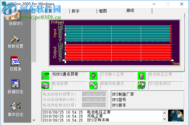Click the 关闭系统倒数计时 value field
The height and width of the screenshot is (126, 189).
pyautogui.click(x=94, y=100)
